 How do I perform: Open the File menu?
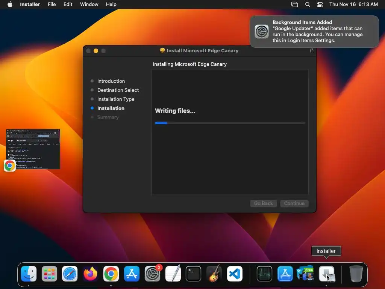point(52,5)
